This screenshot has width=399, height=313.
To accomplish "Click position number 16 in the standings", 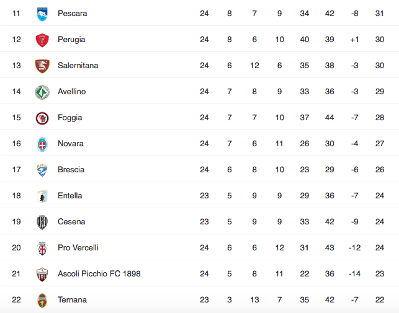I will tap(17, 144).
